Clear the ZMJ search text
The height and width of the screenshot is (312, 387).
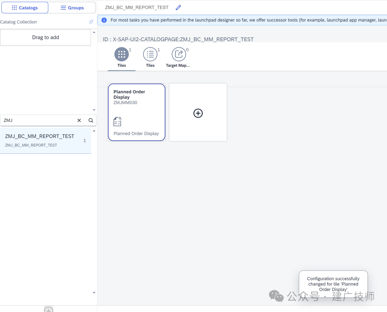tap(79, 120)
